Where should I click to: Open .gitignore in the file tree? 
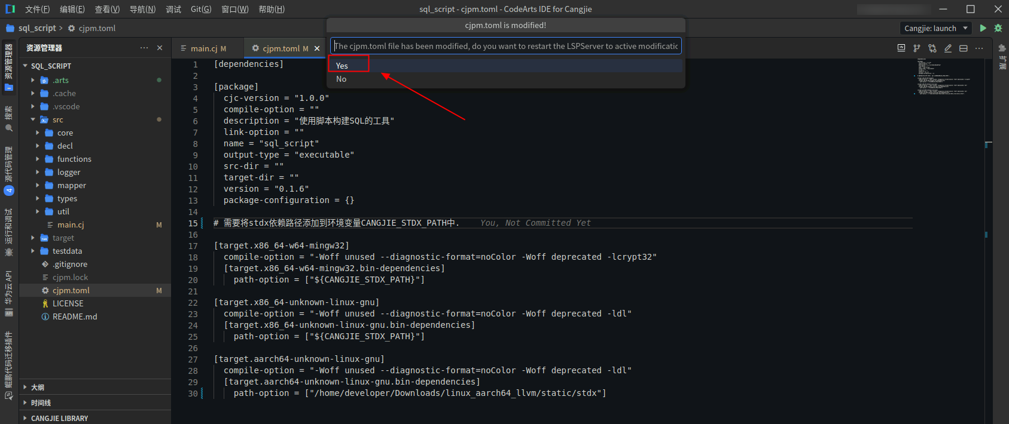70,264
